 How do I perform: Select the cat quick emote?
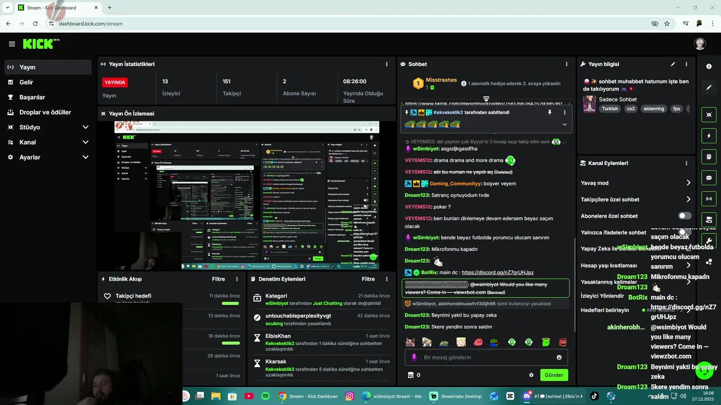tap(410, 342)
